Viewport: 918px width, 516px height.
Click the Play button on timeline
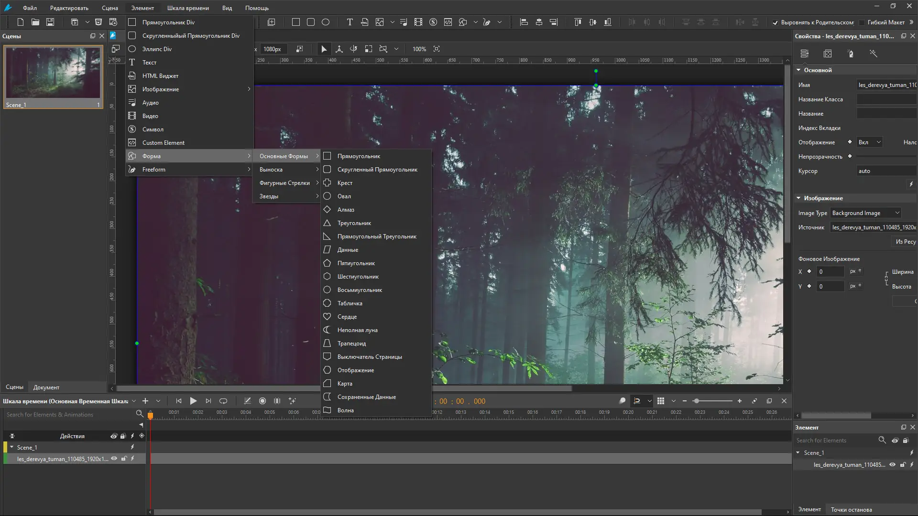(x=193, y=401)
